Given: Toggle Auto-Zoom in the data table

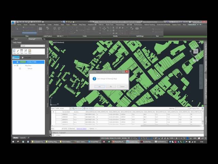Looking at the screenshot, I should (77, 108).
